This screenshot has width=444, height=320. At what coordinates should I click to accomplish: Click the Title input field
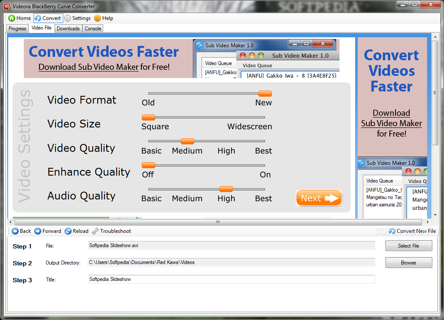pyautogui.click(x=232, y=279)
